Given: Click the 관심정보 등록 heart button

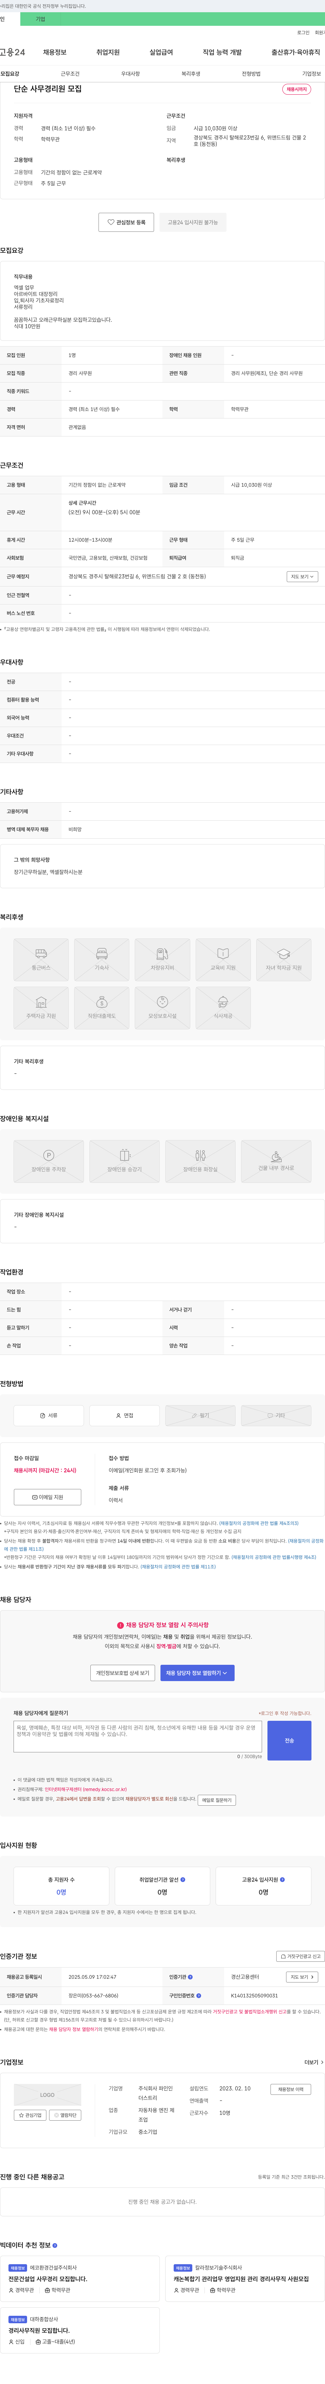Looking at the screenshot, I should coord(127,222).
